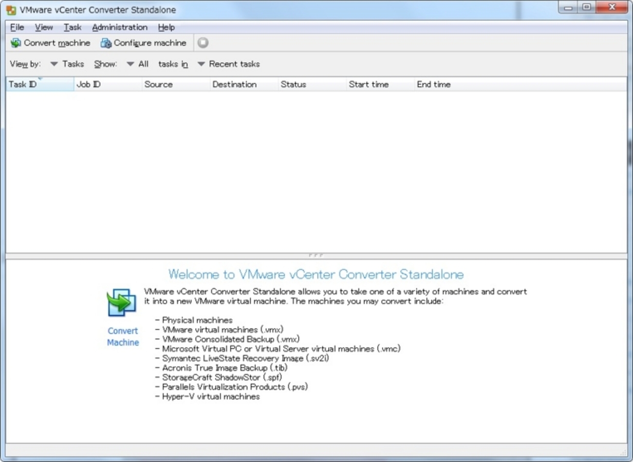
Task: Click the grey stop button in the toolbar
Action: point(203,43)
